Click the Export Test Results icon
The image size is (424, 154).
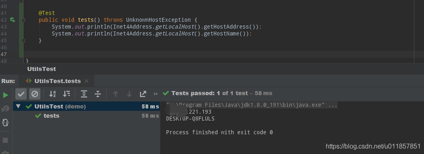143,94
